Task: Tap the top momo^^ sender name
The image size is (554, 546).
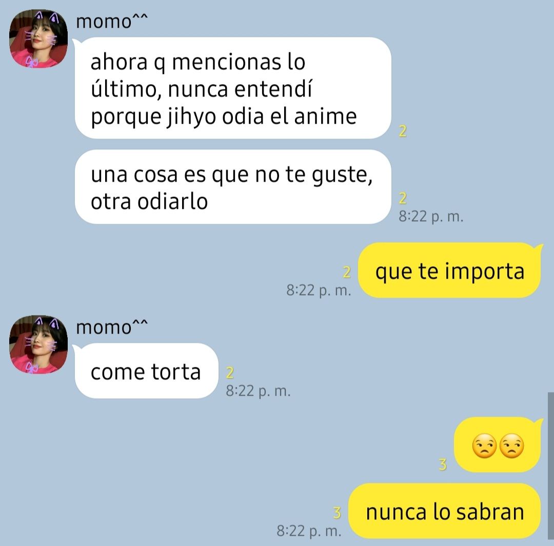Action: (x=112, y=21)
